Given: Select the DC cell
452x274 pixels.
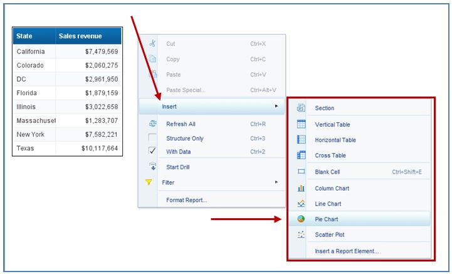Looking at the screenshot, I should click(x=34, y=79).
